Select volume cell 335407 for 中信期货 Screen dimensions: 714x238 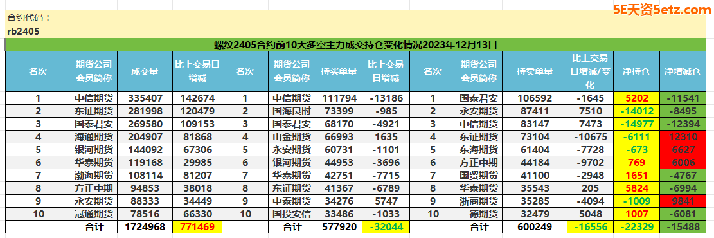click(145, 98)
